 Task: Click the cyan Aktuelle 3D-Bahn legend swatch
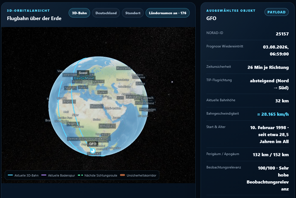[10, 175]
